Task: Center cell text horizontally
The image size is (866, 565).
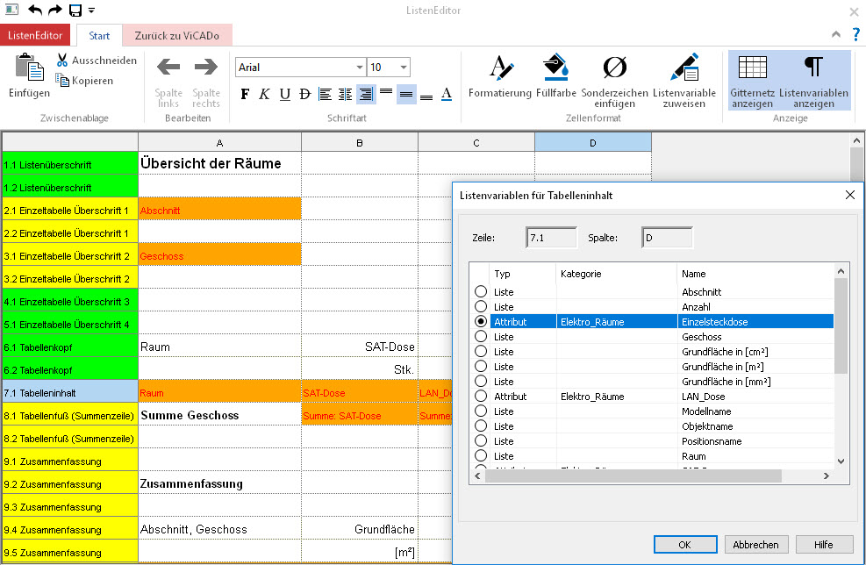Action: (345, 95)
